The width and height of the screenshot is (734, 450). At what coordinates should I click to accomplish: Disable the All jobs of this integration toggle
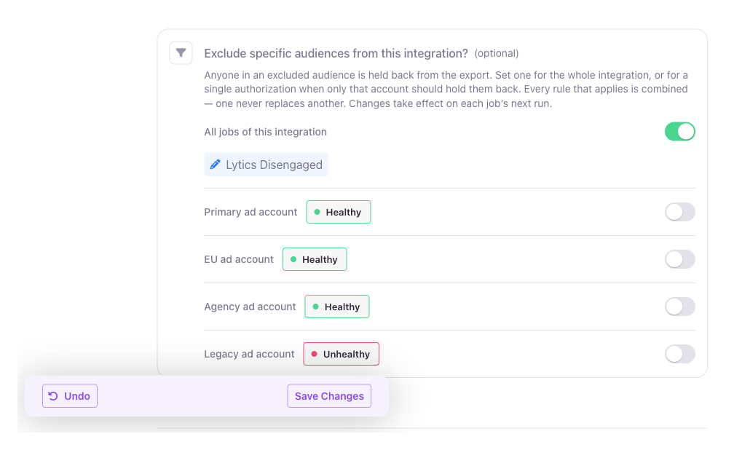(679, 132)
